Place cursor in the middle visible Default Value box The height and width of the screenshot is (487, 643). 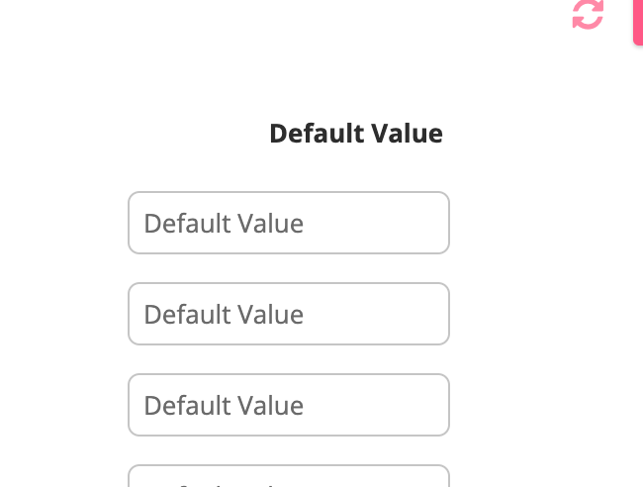(289, 314)
